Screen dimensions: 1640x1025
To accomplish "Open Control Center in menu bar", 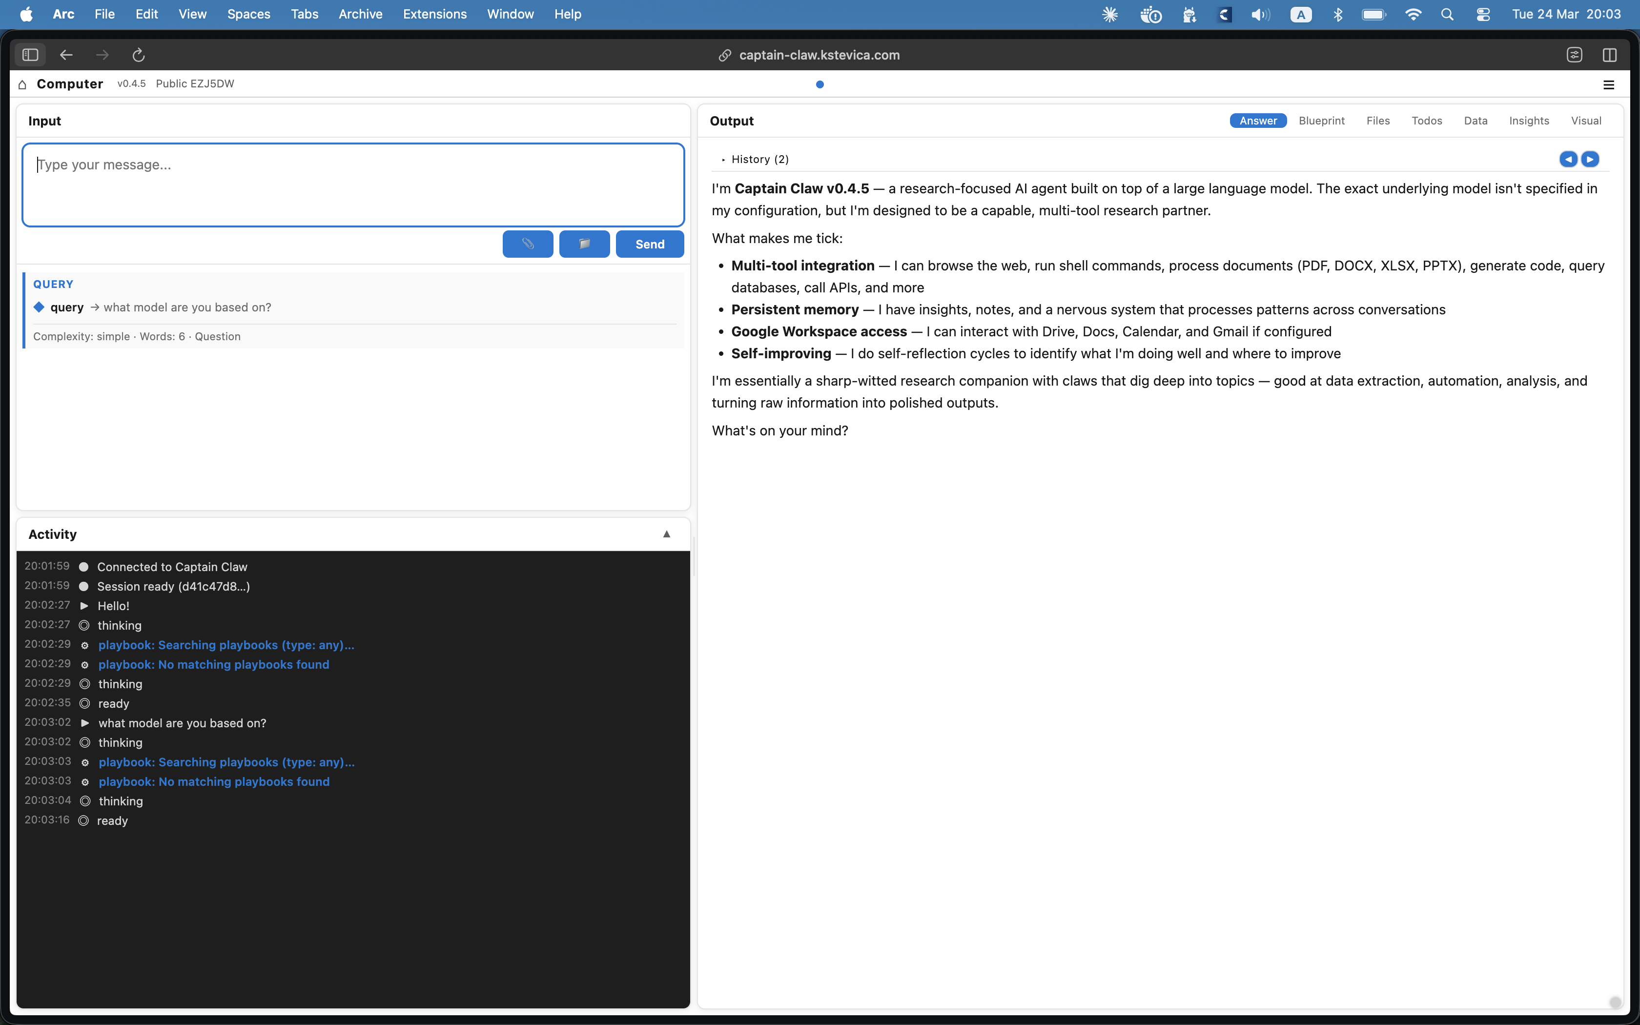I will 1483,14.
